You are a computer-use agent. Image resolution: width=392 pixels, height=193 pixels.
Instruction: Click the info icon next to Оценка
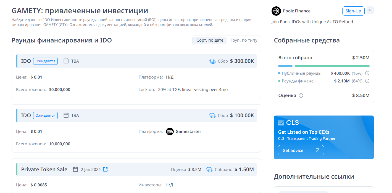tap(301, 96)
